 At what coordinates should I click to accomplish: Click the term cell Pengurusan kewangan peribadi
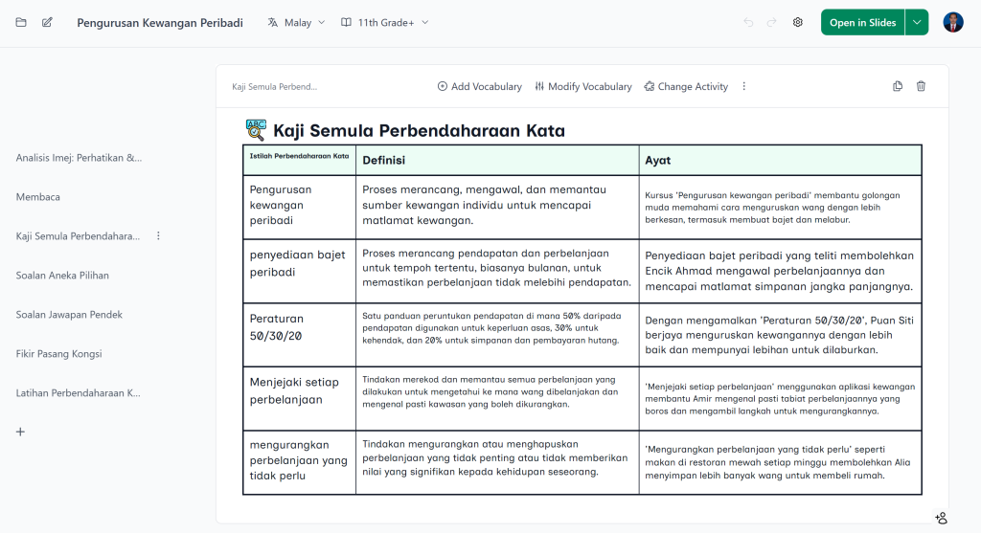click(x=299, y=207)
